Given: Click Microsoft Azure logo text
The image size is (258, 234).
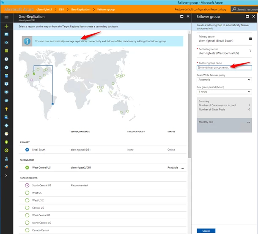Looking at the screenshot, I should (x=19, y=9).
